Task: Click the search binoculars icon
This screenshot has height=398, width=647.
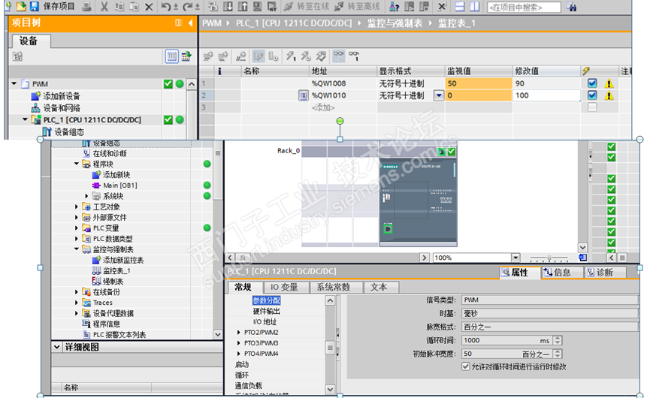Action: (x=572, y=7)
